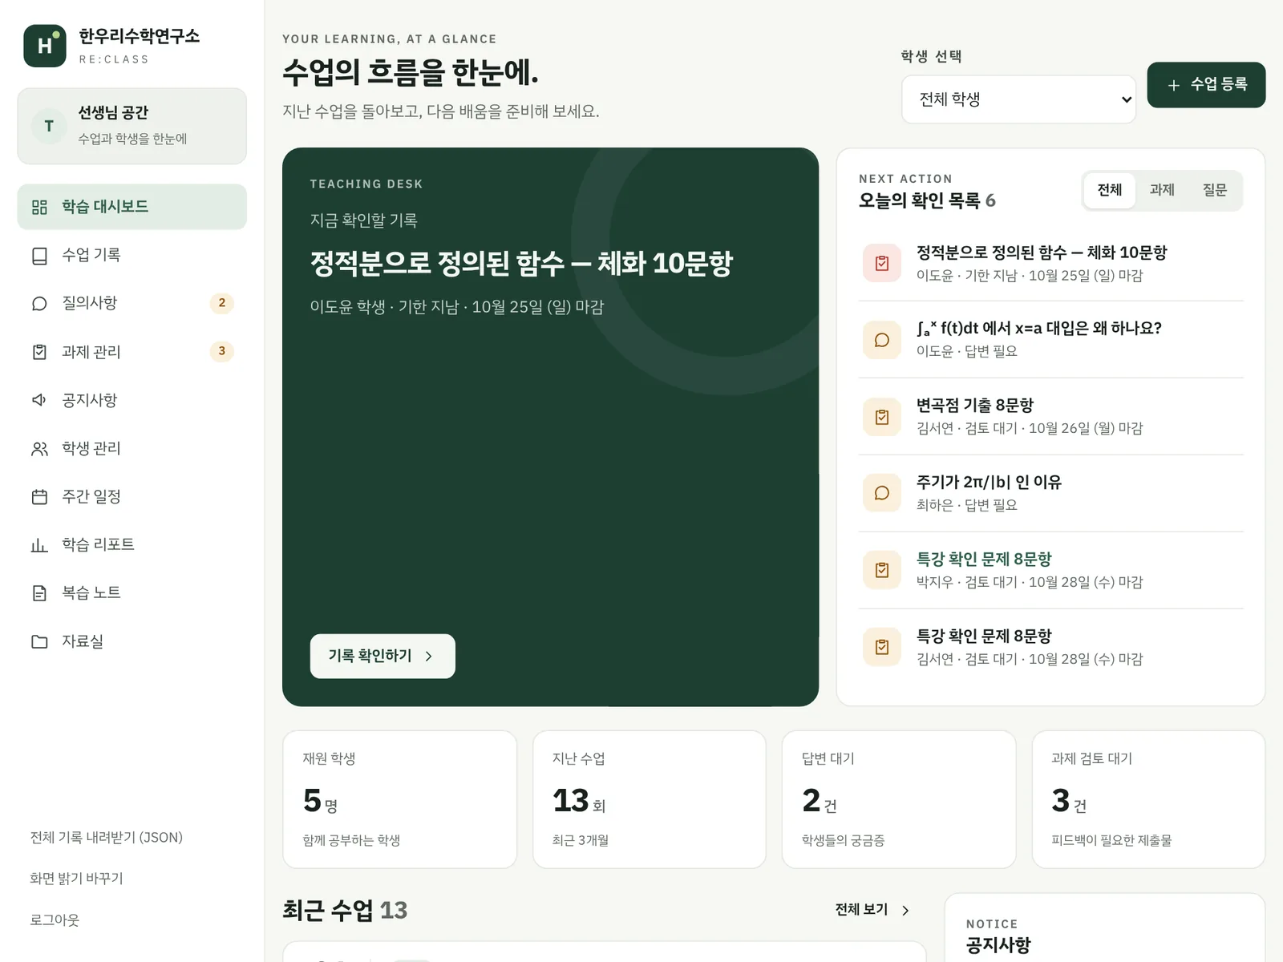
Task: Toggle 화면 밝기 바꾸기 theme switch
Action: 76,879
